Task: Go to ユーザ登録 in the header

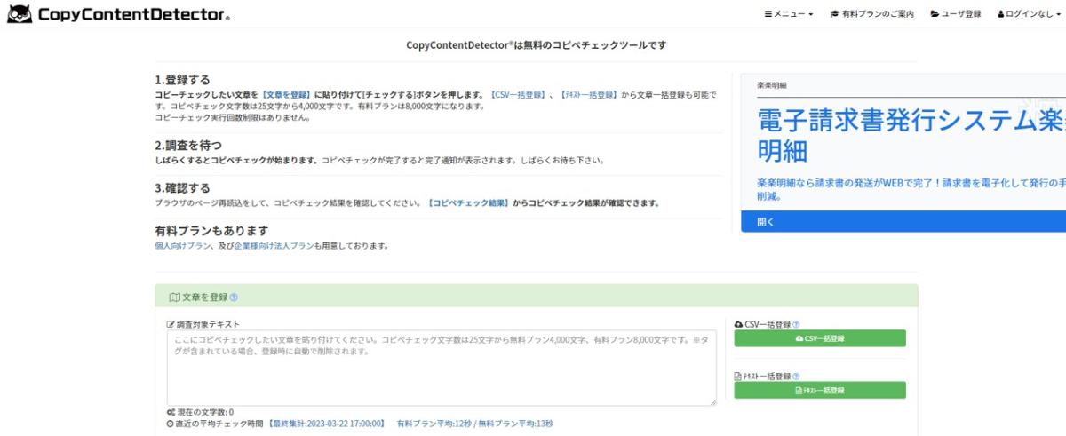Action: pyautogui.click(x=956, y=14)
